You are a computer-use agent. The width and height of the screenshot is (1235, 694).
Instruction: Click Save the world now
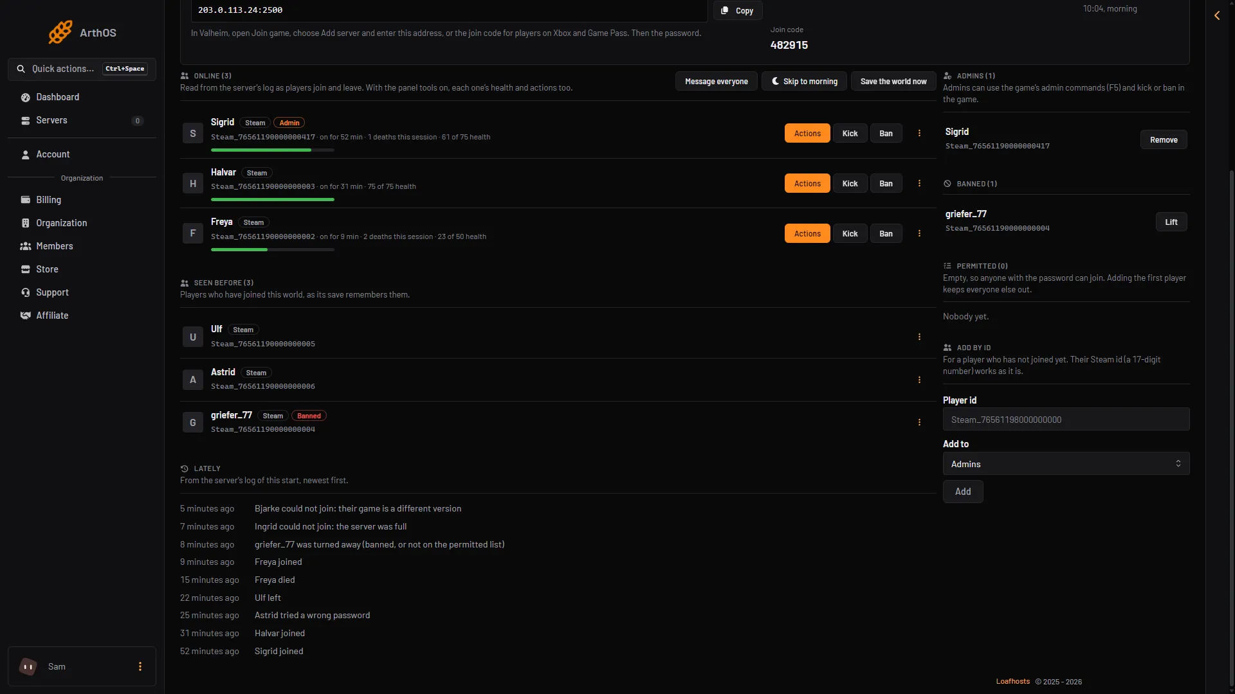click(893, 82)
